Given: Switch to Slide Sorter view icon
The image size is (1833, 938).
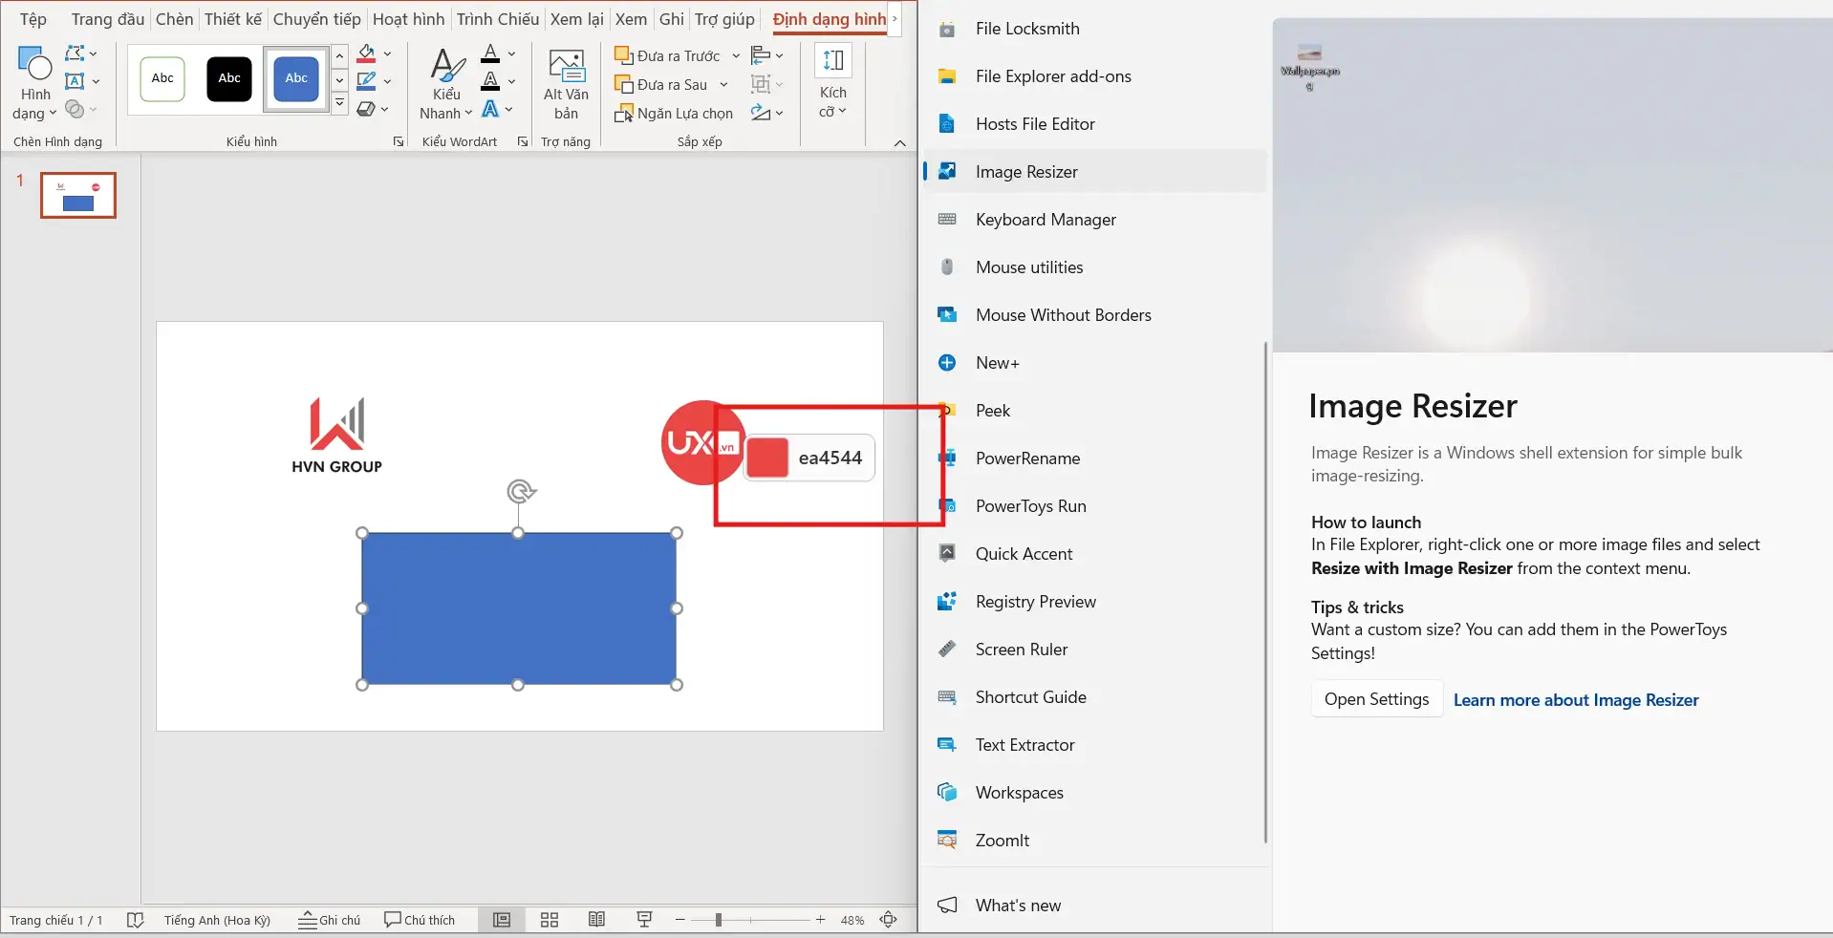Looking at the screenshot, I should click(x=549, y=919).
